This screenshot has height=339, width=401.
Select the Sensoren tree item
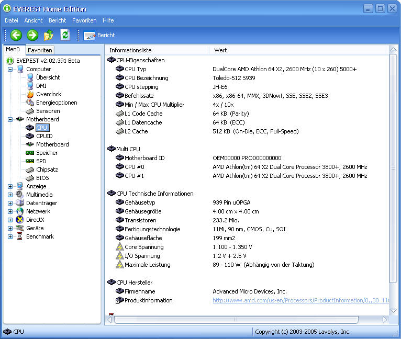pyautogui.click(x=48, y=111)
